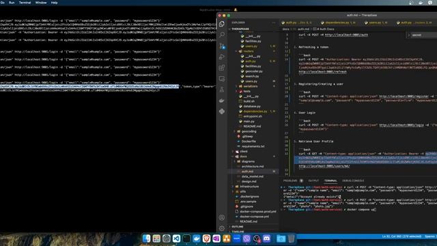
Task: Open Discord from the Dock
Action: (x=267, y=238)
